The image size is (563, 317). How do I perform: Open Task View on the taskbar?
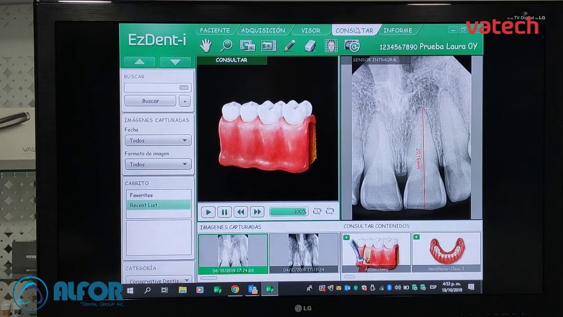tap(165, 290)
